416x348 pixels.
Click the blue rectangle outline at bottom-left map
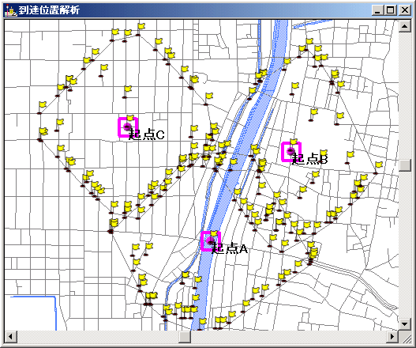pyautogui.click(x=33, y=313)
